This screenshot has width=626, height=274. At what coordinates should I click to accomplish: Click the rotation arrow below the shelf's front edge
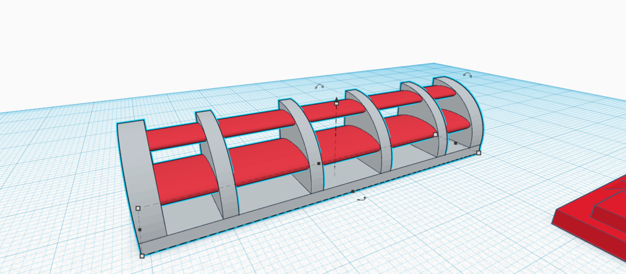[x=362, y=199]
